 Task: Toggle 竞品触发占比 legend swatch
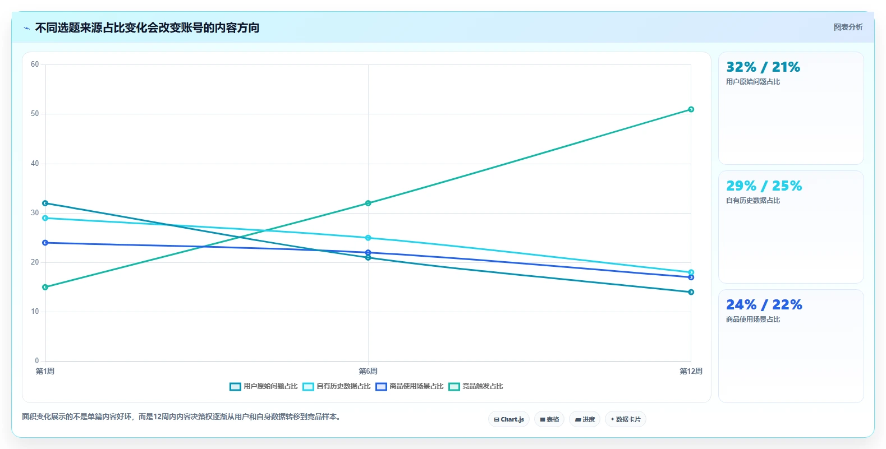tap(454, 386)
